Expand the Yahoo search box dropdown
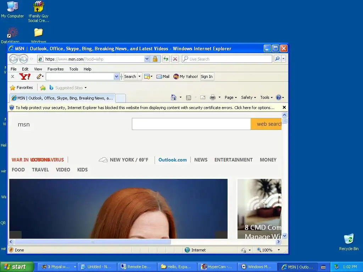The height and width of the screenshot is (272, 363). click(x=116, y=76)
